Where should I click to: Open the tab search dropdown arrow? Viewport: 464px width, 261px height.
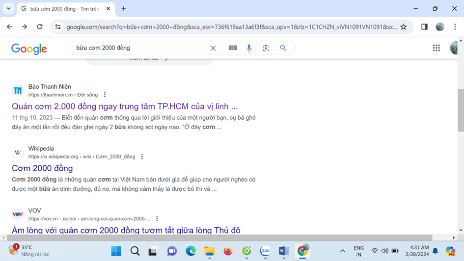pos(8,8)
